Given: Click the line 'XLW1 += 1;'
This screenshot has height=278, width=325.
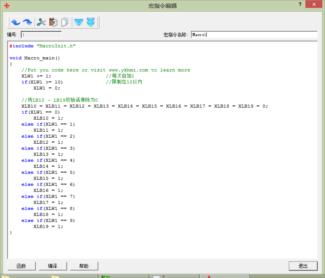Looking at the screenshot, I should [36, 76].
